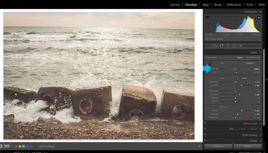Toggle the Tone Curve panel switch
The image size is (268, 153).
(x=205, y=123)
